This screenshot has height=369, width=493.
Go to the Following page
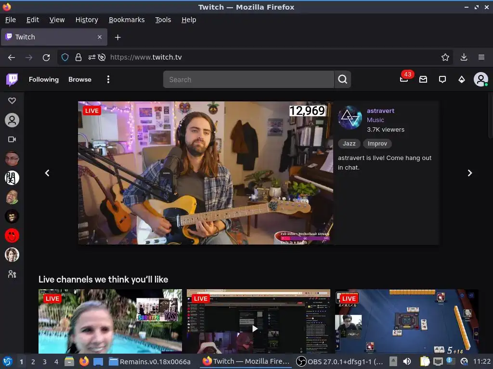click(44, 79)
